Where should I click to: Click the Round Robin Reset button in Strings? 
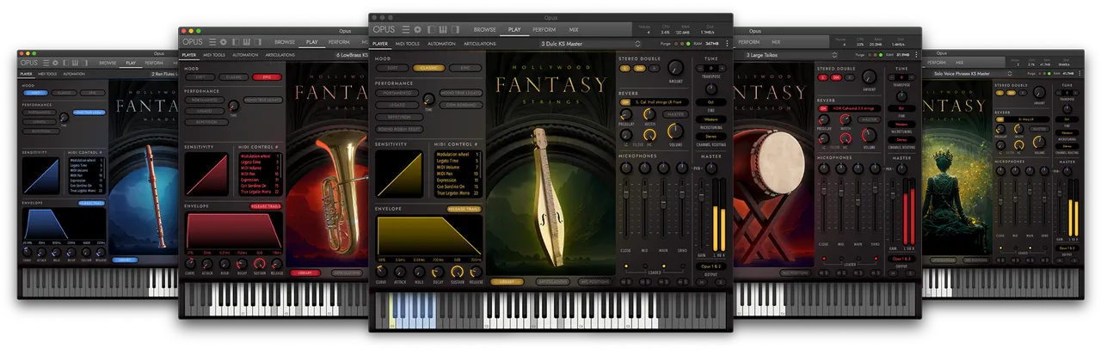click(401, 129)
